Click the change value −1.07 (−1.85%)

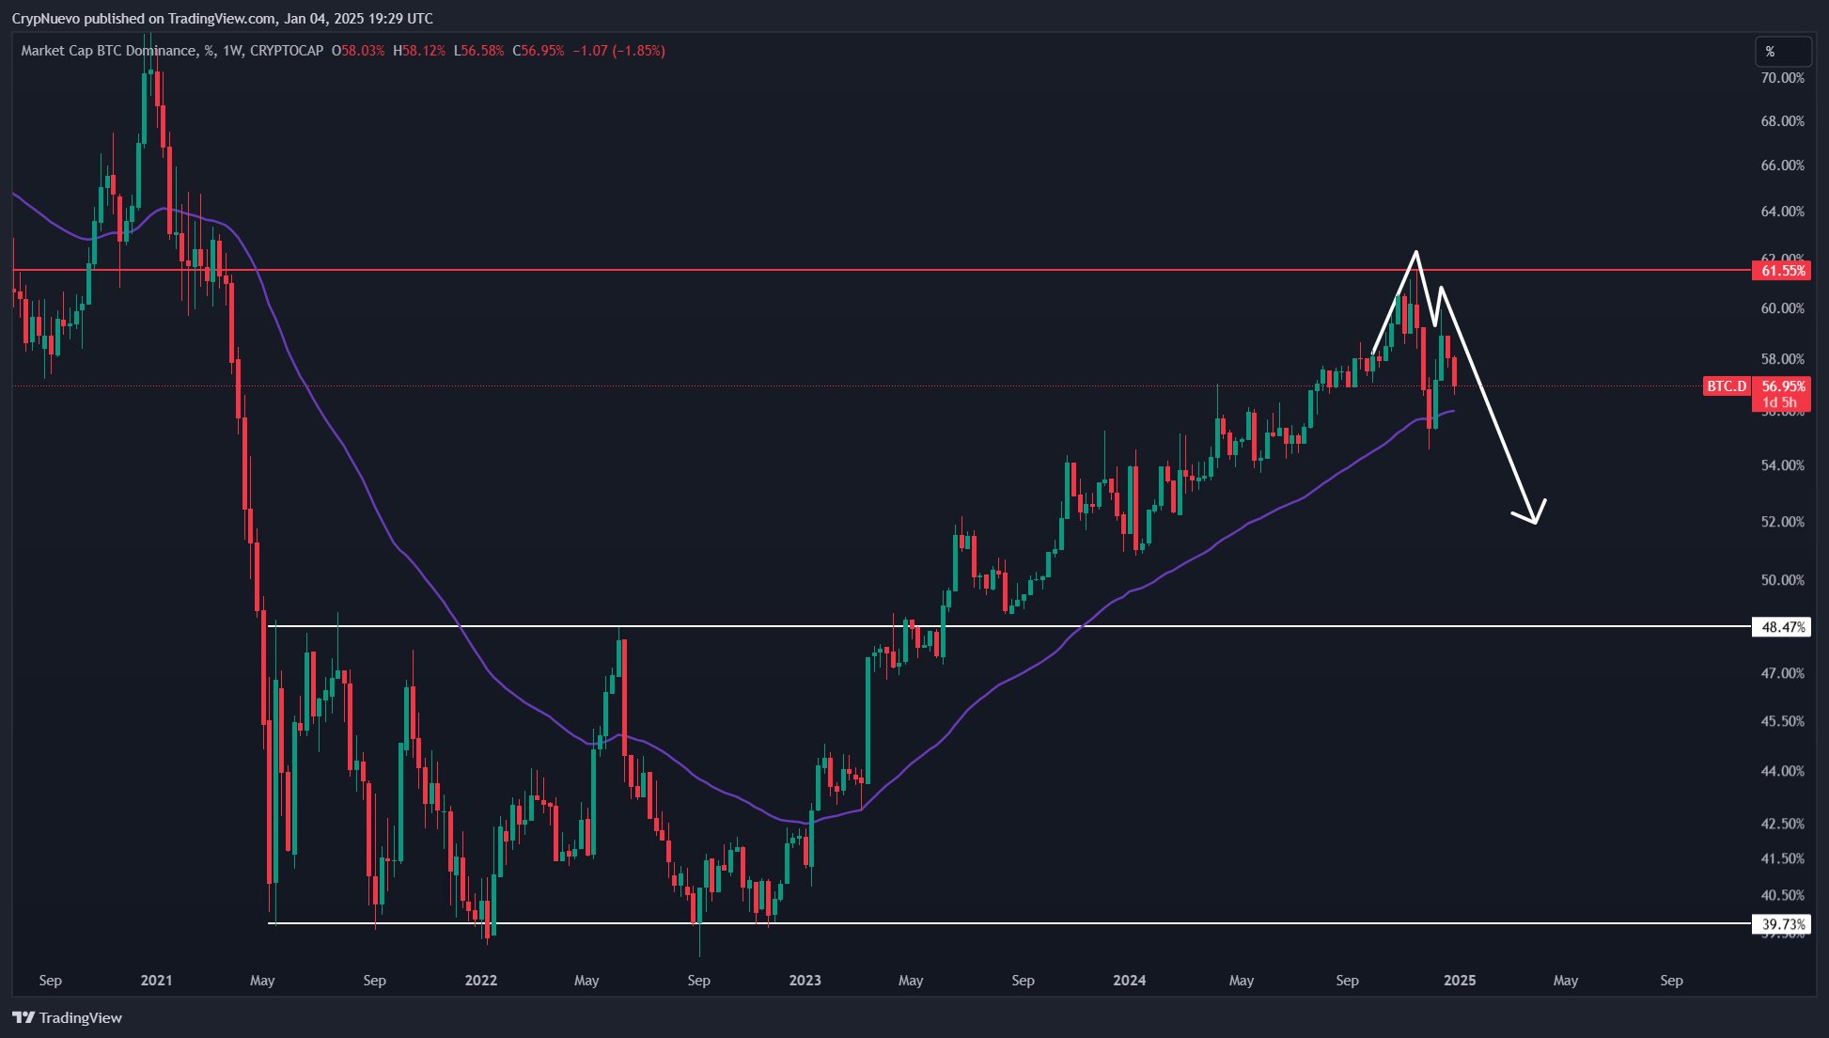click(619, 51)
